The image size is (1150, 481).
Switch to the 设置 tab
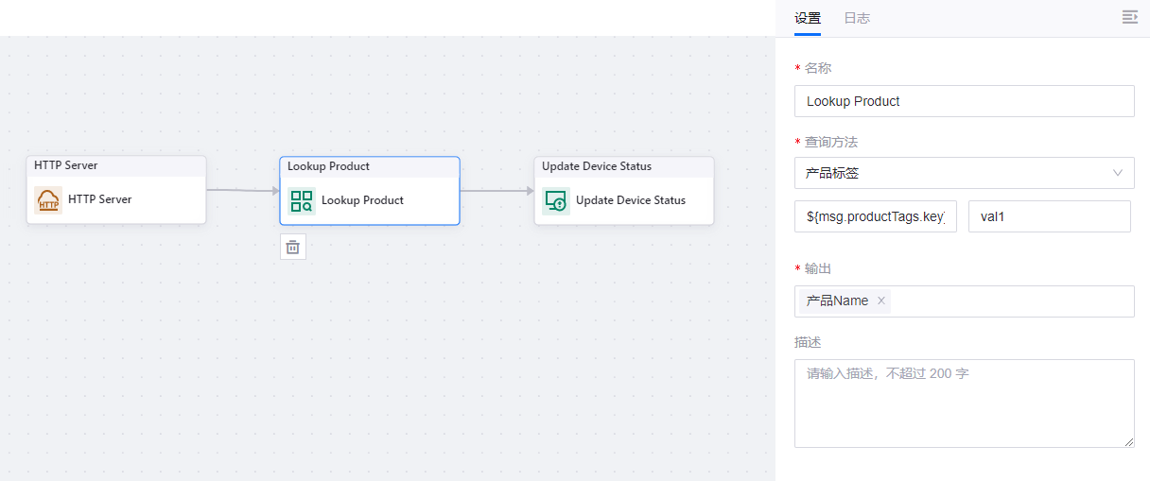coord(808,18)
